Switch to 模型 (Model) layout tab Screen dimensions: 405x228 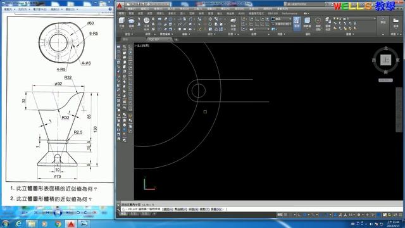(x=124, y=214)
